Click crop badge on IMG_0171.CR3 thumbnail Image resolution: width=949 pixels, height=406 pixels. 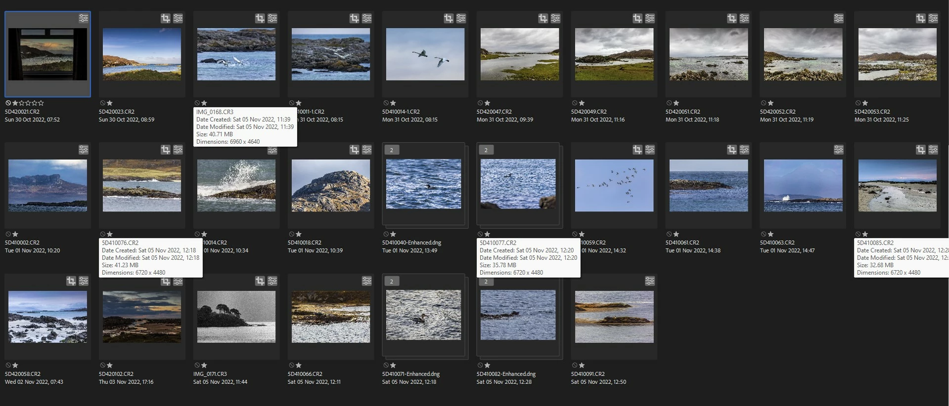[260, 281]
